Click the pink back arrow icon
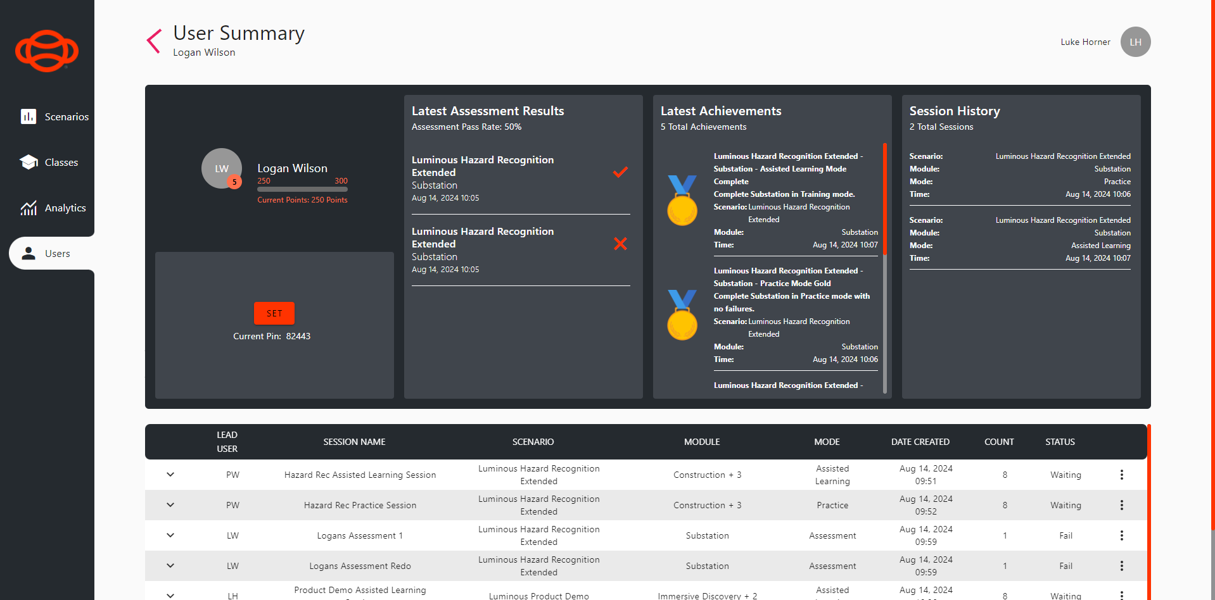The width and height of the screenshot is (1215, 600). coord(154,42)
